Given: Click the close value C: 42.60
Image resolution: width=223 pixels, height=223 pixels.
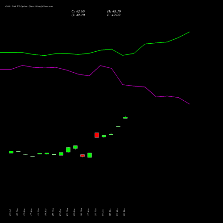Looking at the screenshot, I should [x=78, y=12].
